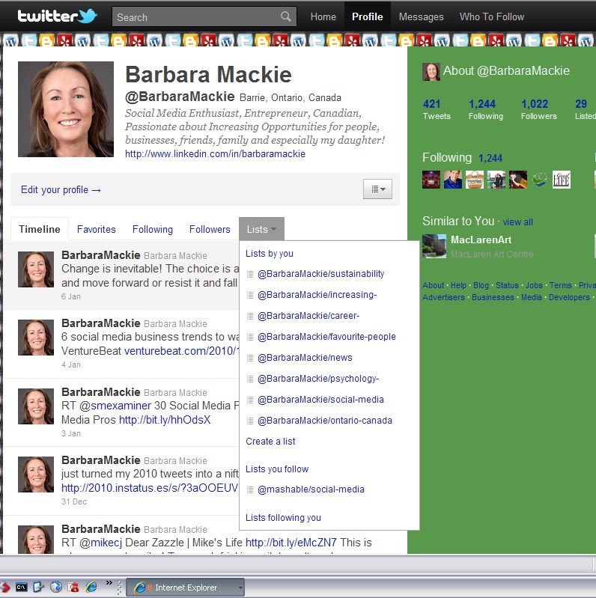Viewport: 596px width, 598px height.
Task: Click the green globe Following avatar
Action: [540, 180]
